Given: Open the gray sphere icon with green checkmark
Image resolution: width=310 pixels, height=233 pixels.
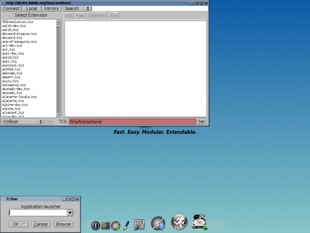Looking at the screenshot, I should tap(115, 225).
